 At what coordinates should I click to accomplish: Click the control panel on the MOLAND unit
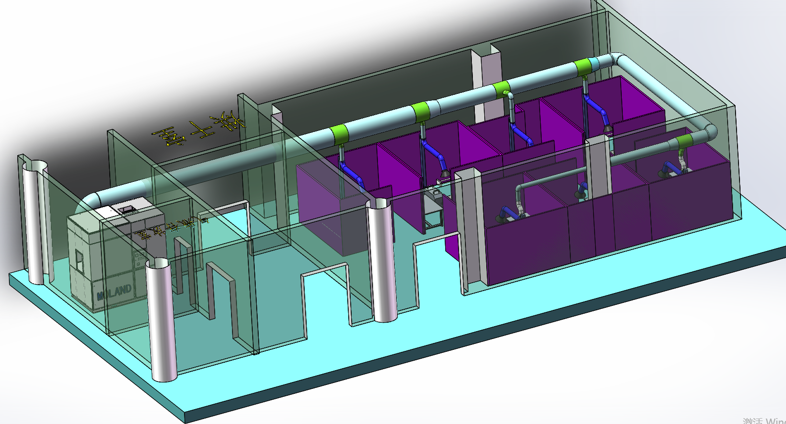point(139,257)
